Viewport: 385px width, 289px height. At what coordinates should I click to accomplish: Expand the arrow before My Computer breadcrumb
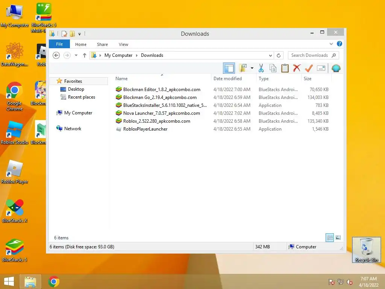(x=100, y=55)
